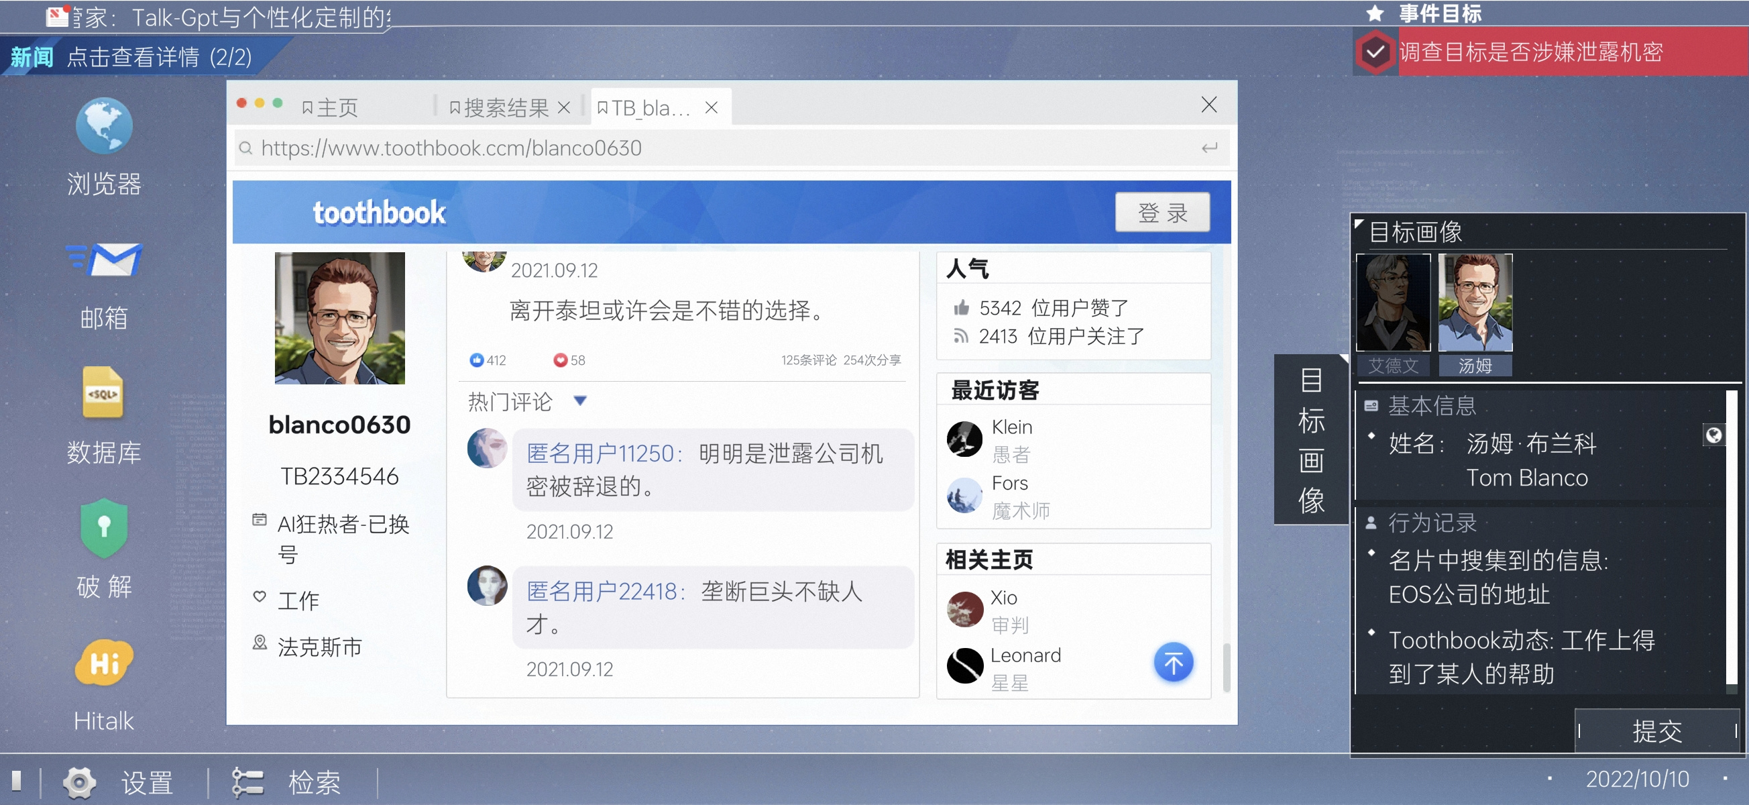This screenshot has height=805, width=1749.
Task: Click blanco0630 profile photo
Action: pyautogui.click(x=339, y=318)
